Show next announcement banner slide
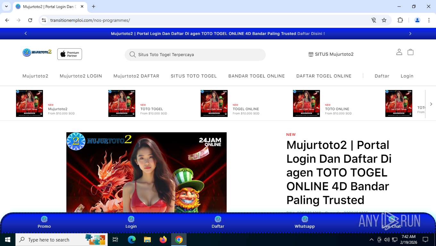The image size is (436, 246). pos(410,33)
